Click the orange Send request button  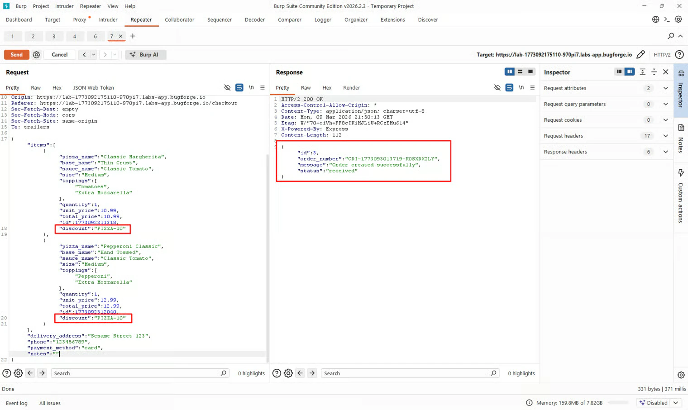17,55
